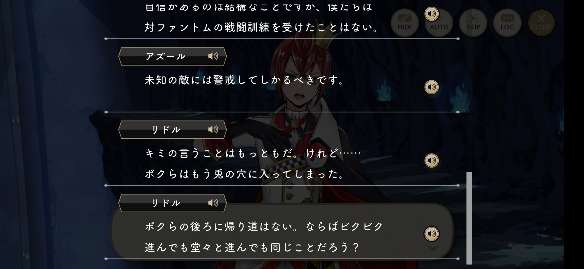This screenshot has height=269, width=584.
Task: Select the first リドル name plate
Action: pyautogui.click(x=172, y=130)
